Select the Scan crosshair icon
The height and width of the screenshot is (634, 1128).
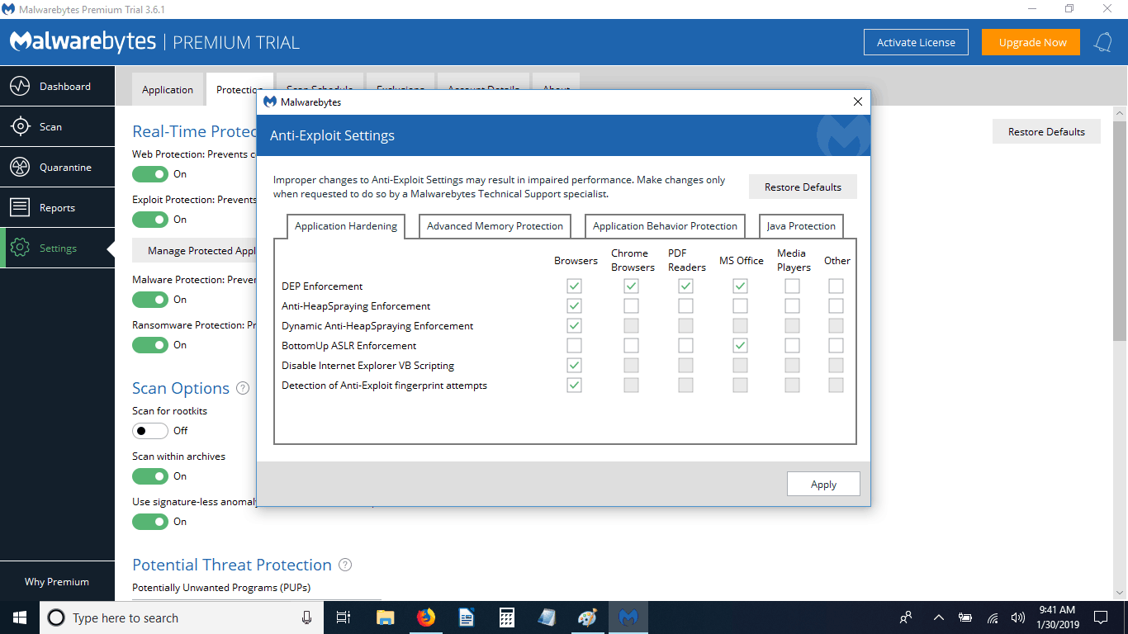pos(20,126)
